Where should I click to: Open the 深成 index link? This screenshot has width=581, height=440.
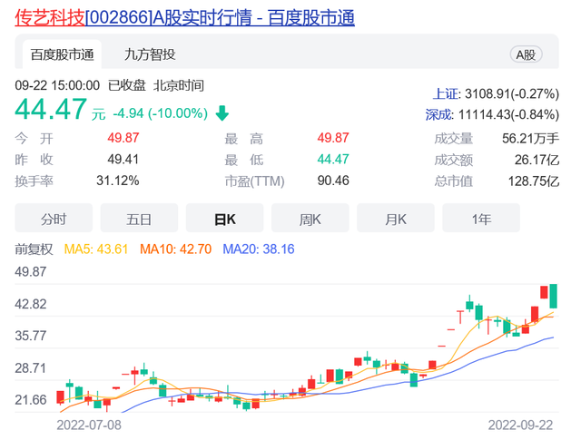point(438,113)
